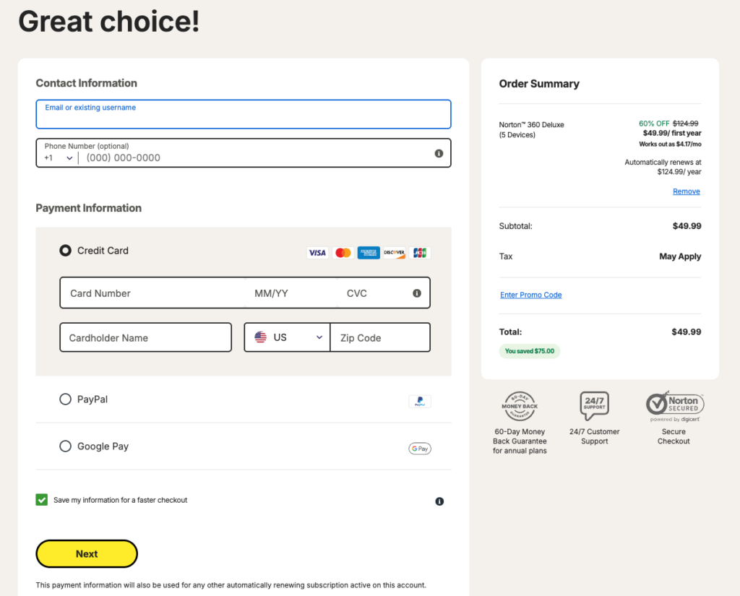Click the 60-Day Money Back badge
Screen dimensions: 740x596
520,406
